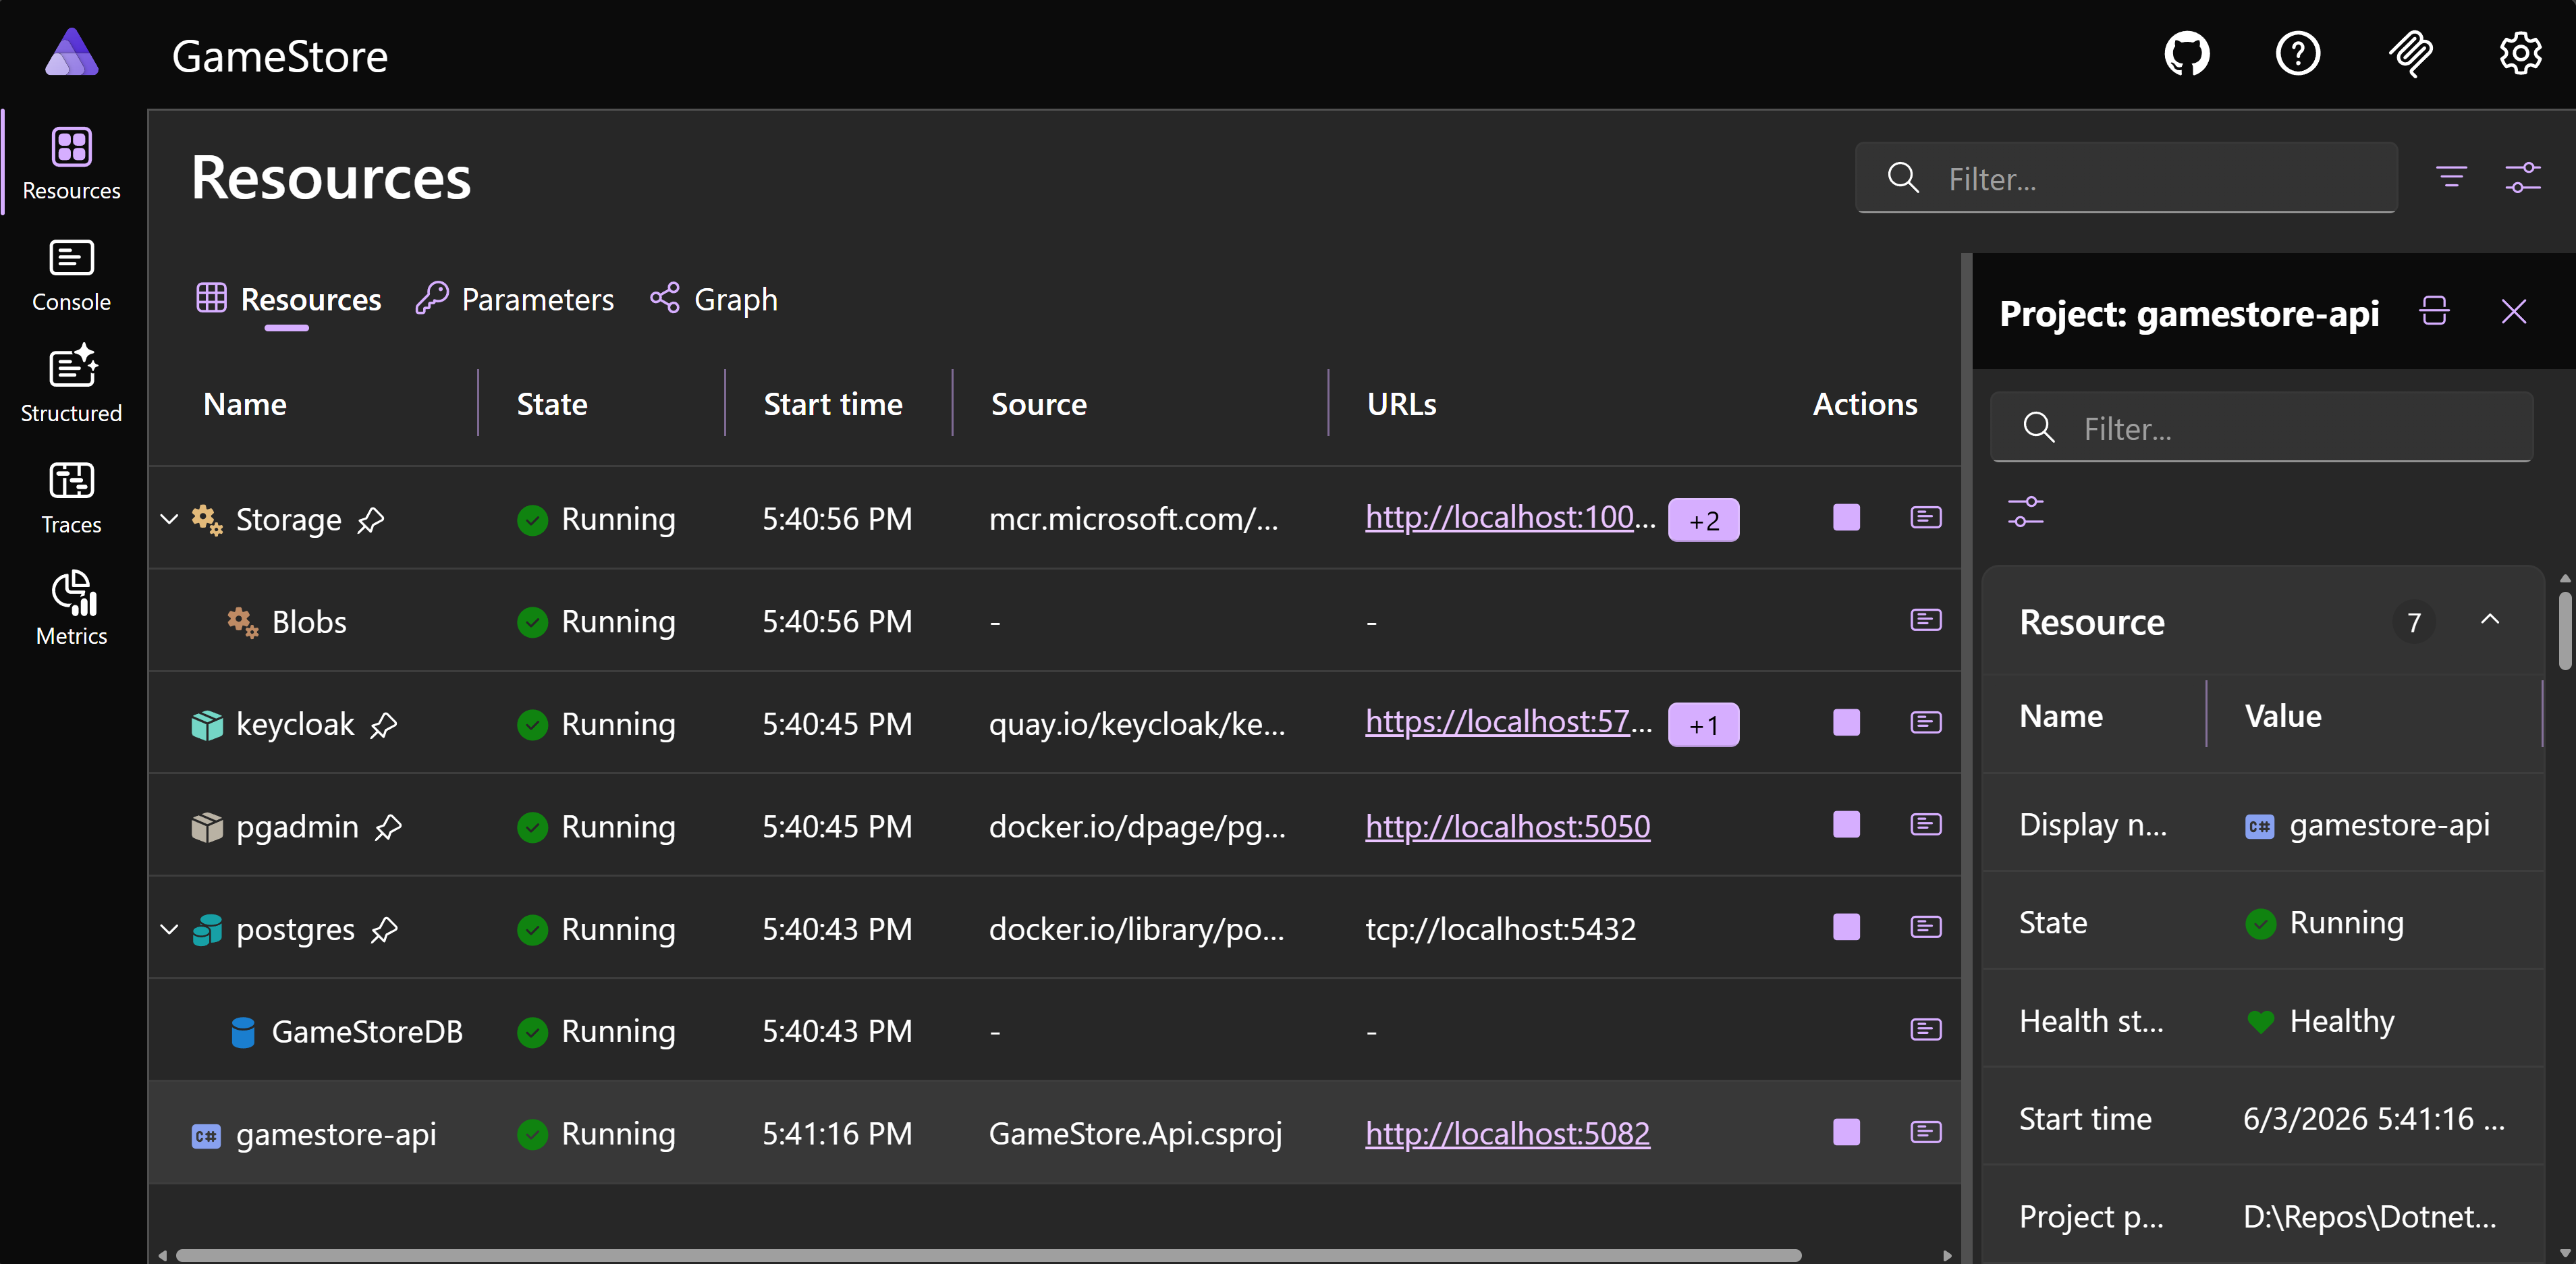
Task: Click the tcp://localhost:5432 postgres URL
Action: [1500, 929]
